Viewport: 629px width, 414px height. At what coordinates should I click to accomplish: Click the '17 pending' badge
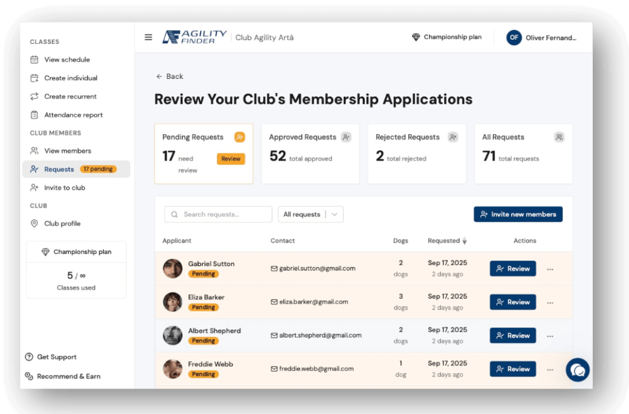98,169
